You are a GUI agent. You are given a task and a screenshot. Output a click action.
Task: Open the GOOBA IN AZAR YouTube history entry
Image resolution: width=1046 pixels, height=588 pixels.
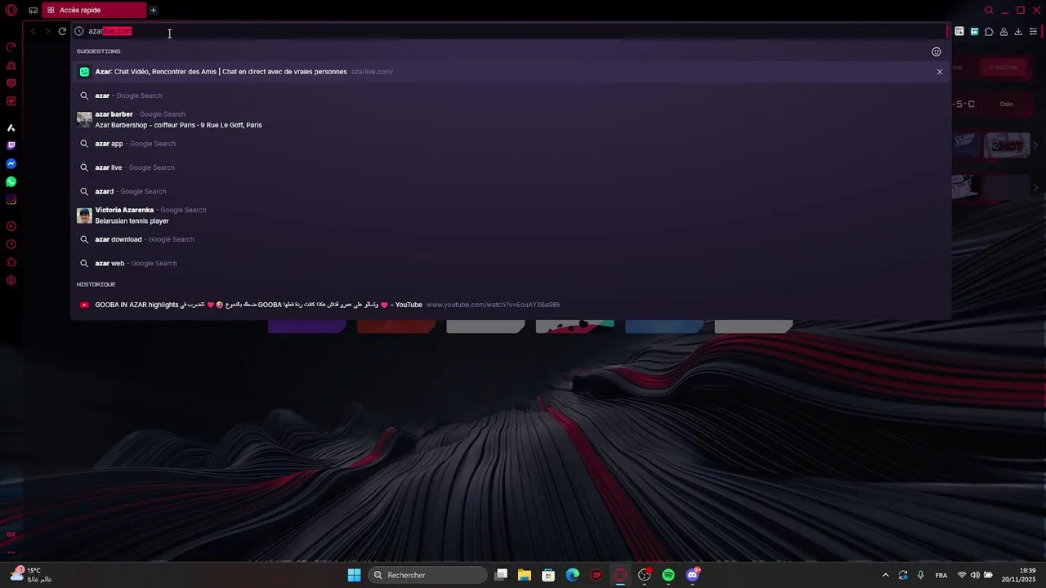(511, 305)
